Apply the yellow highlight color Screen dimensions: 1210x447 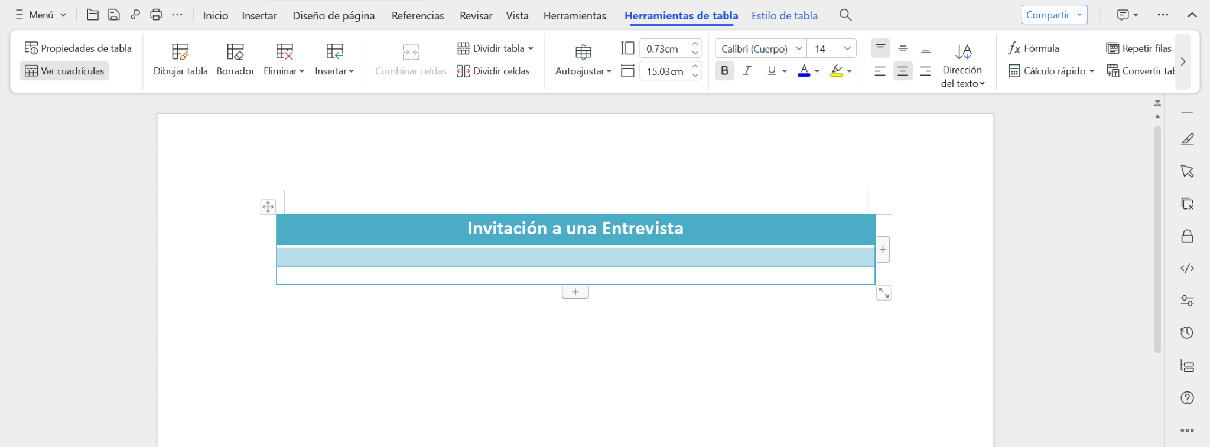(x=837, y=71)
